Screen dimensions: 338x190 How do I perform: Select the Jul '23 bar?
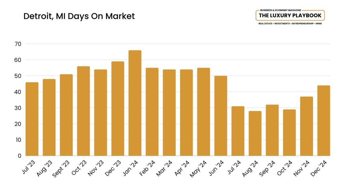[32, 119]
